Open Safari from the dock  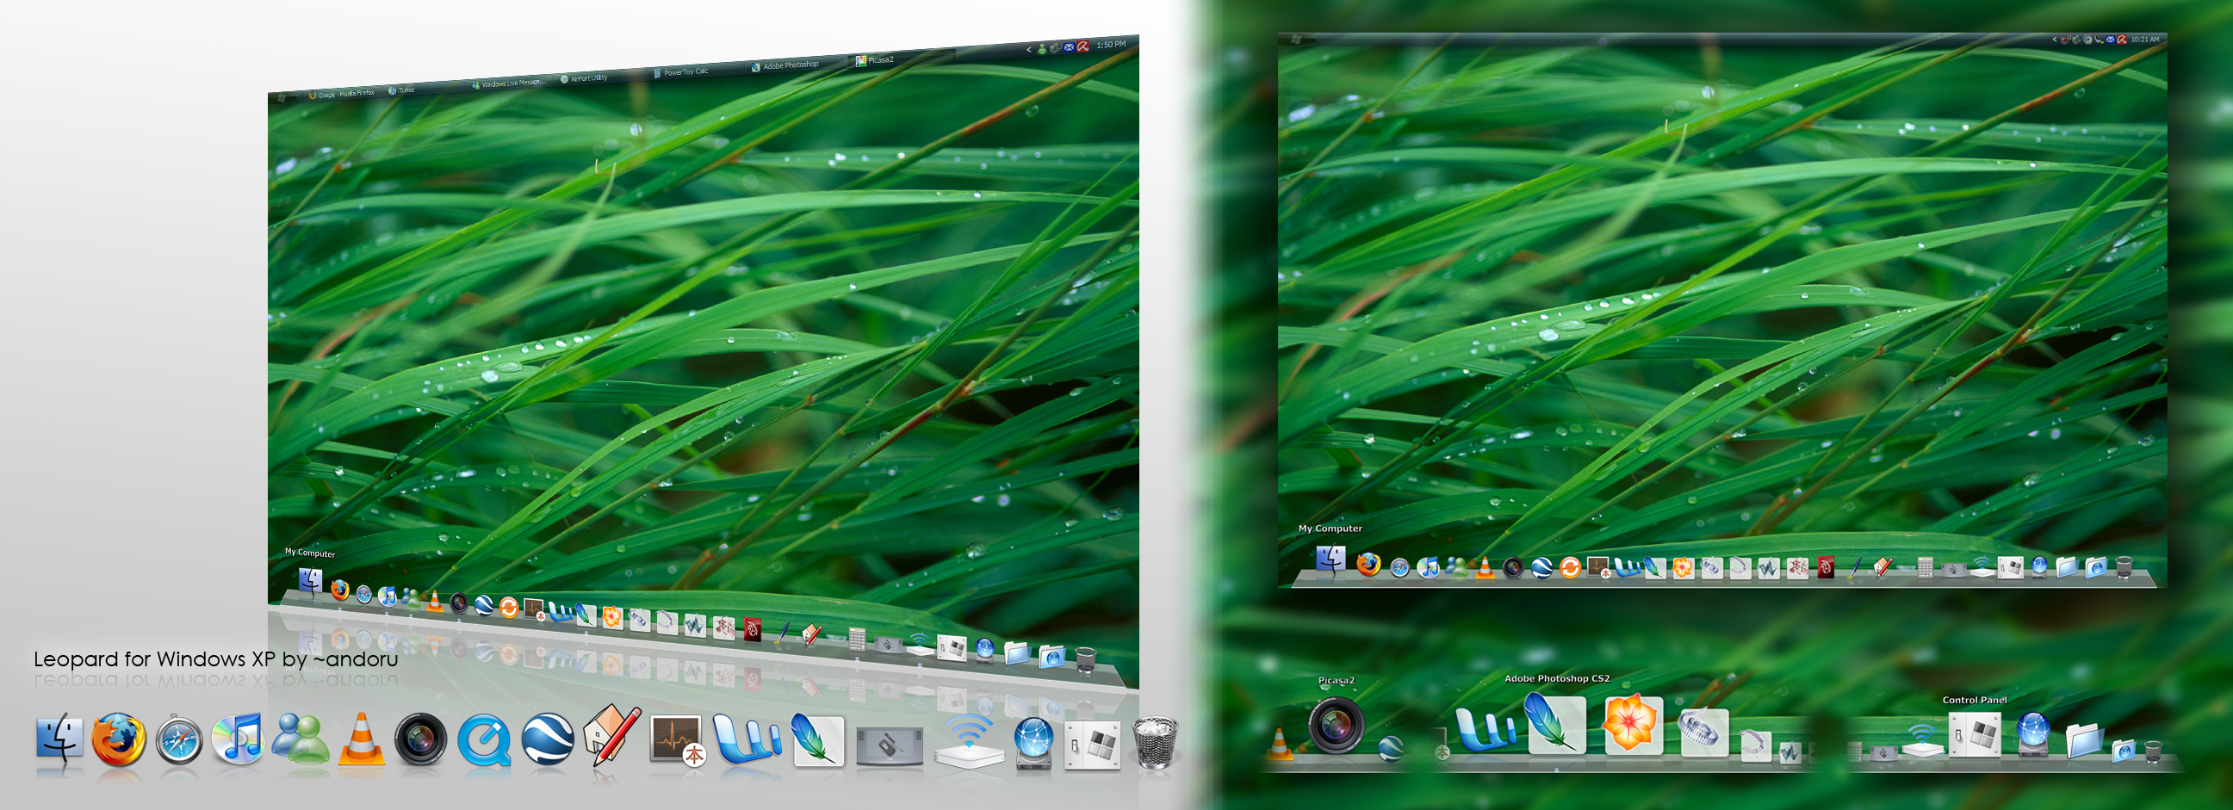(x=179, y=740)
